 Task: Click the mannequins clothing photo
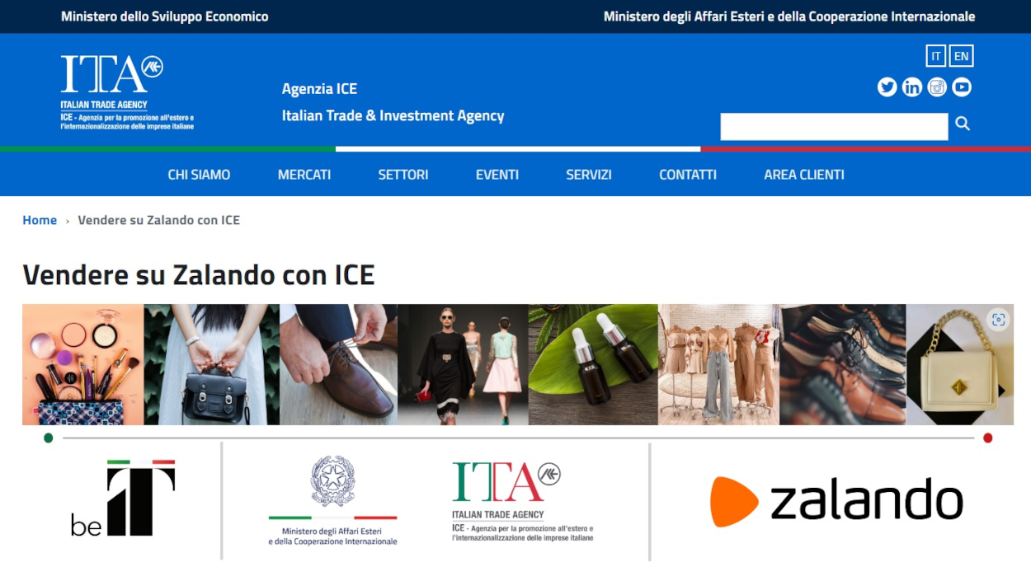719,365
